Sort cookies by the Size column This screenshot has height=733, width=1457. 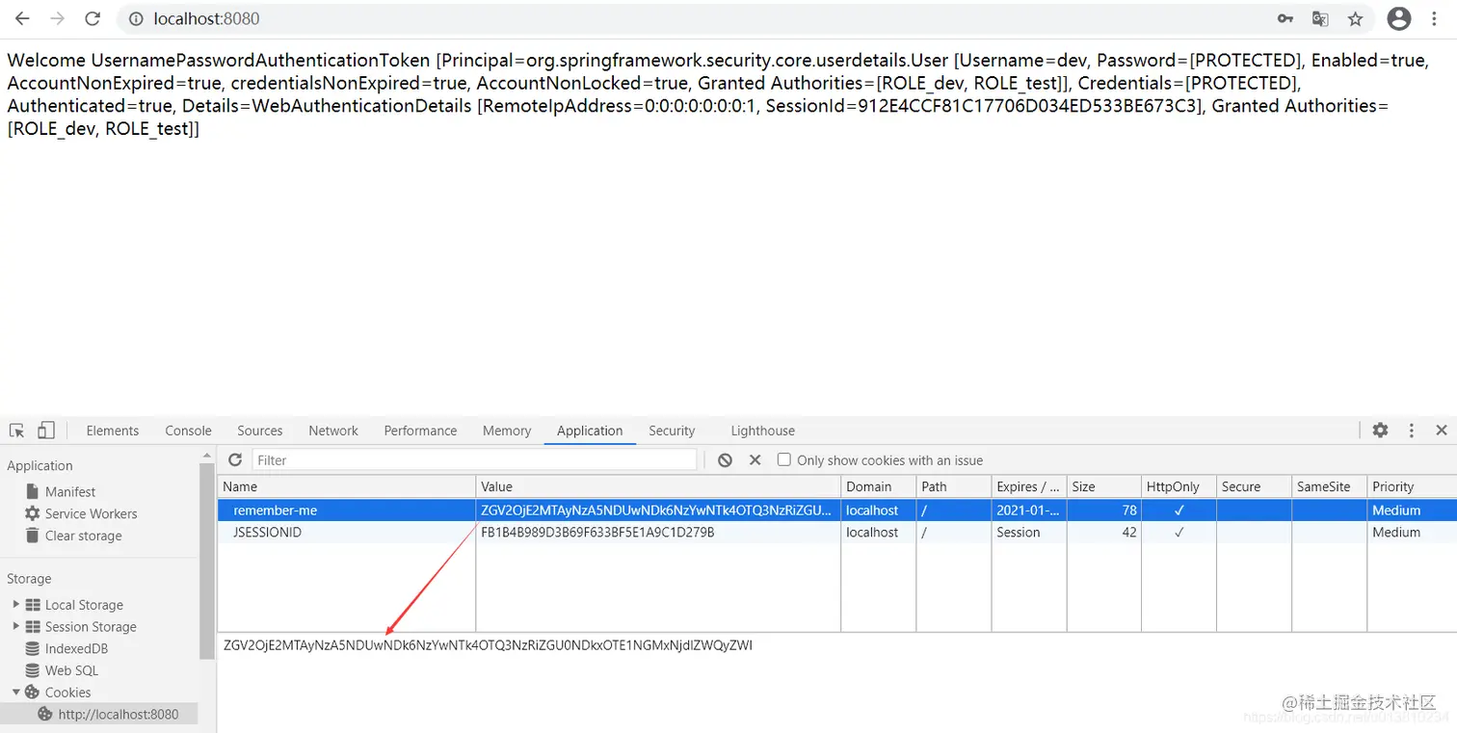click(x=1104, y=486)
